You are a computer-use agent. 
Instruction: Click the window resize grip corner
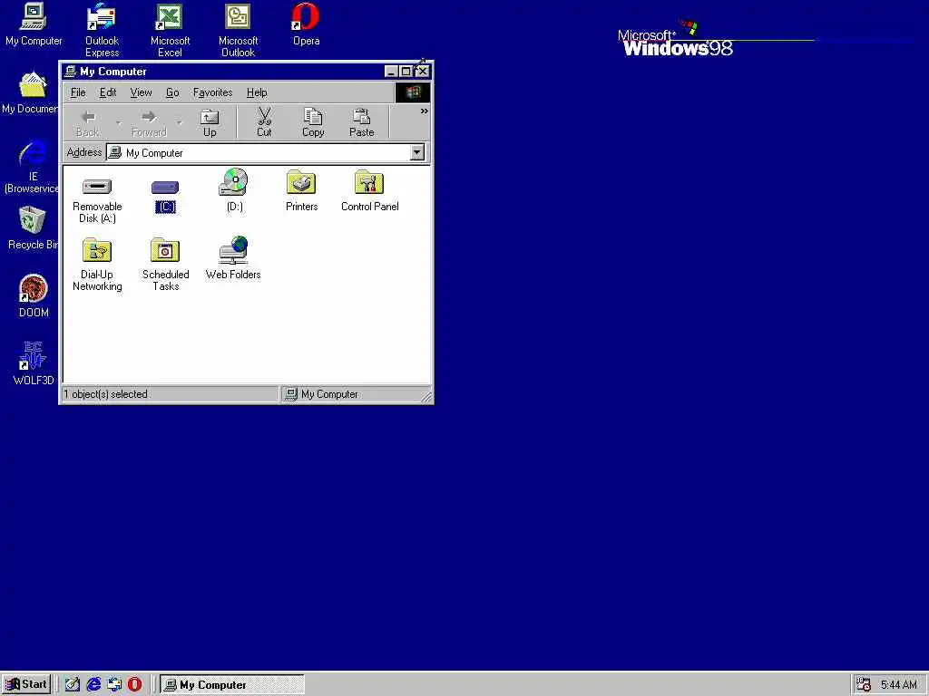click(x=426, y=397)
